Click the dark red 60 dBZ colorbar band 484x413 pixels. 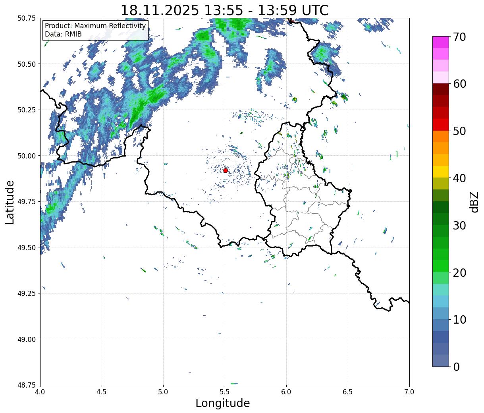click(441, 89)
